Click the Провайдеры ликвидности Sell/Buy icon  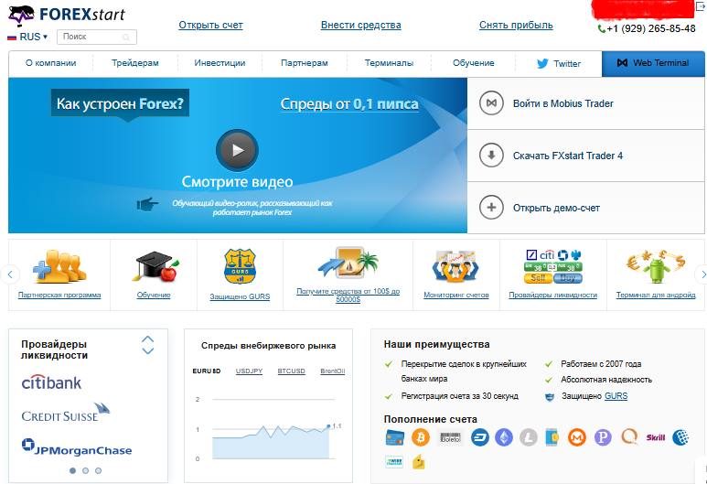(553, 266)
